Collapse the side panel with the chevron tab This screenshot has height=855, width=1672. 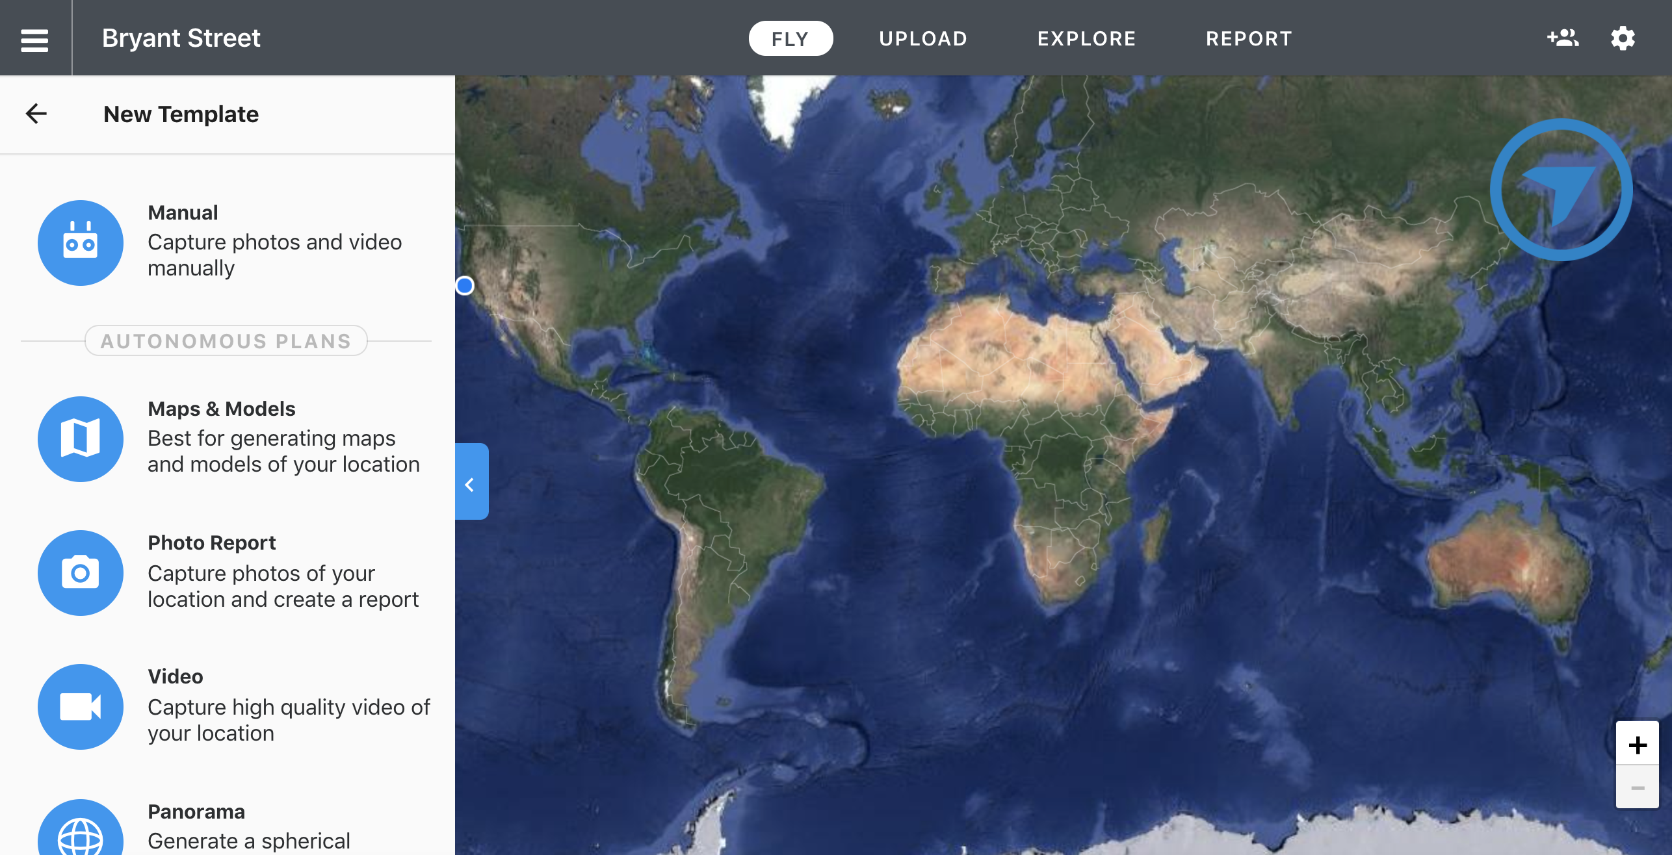click(x=471, y=481)
